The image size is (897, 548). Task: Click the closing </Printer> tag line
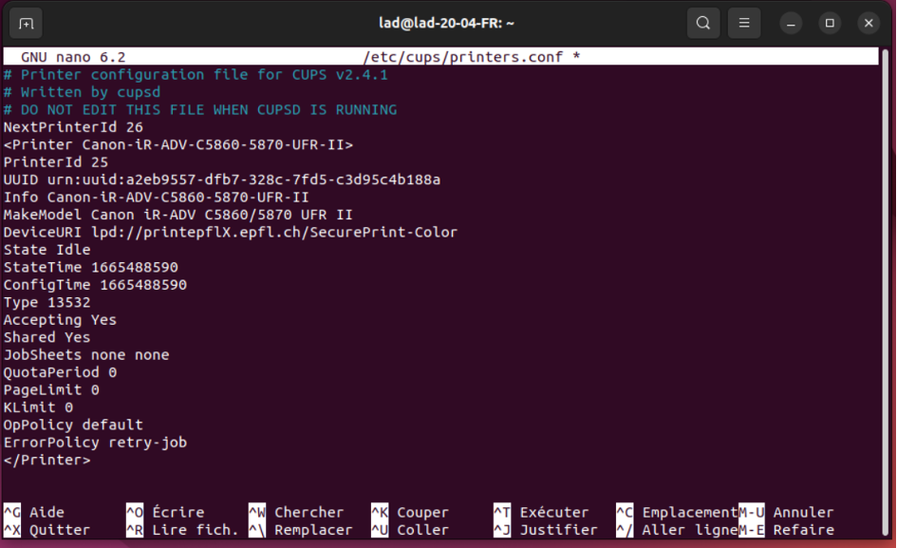coord(47,461)
